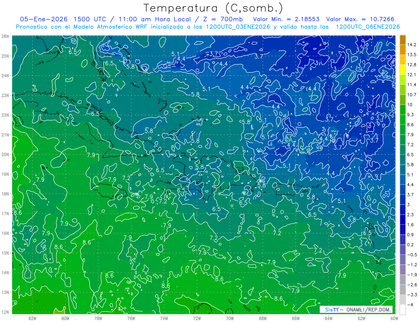Click latitude axis label "14N"
Screen dimensions: 419x323
pyautogui.click(x=5, y=272)
